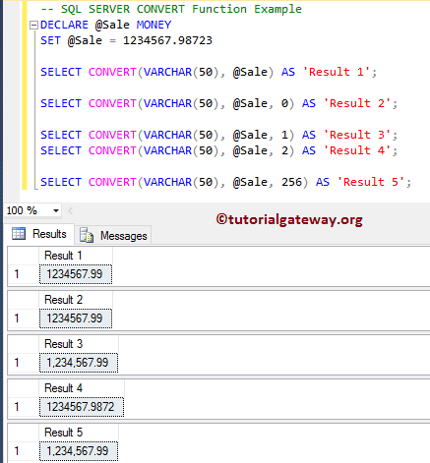Select row number 1 of Result 5 grid
This screenshot has height=463, width=430.
pos(24,451)
